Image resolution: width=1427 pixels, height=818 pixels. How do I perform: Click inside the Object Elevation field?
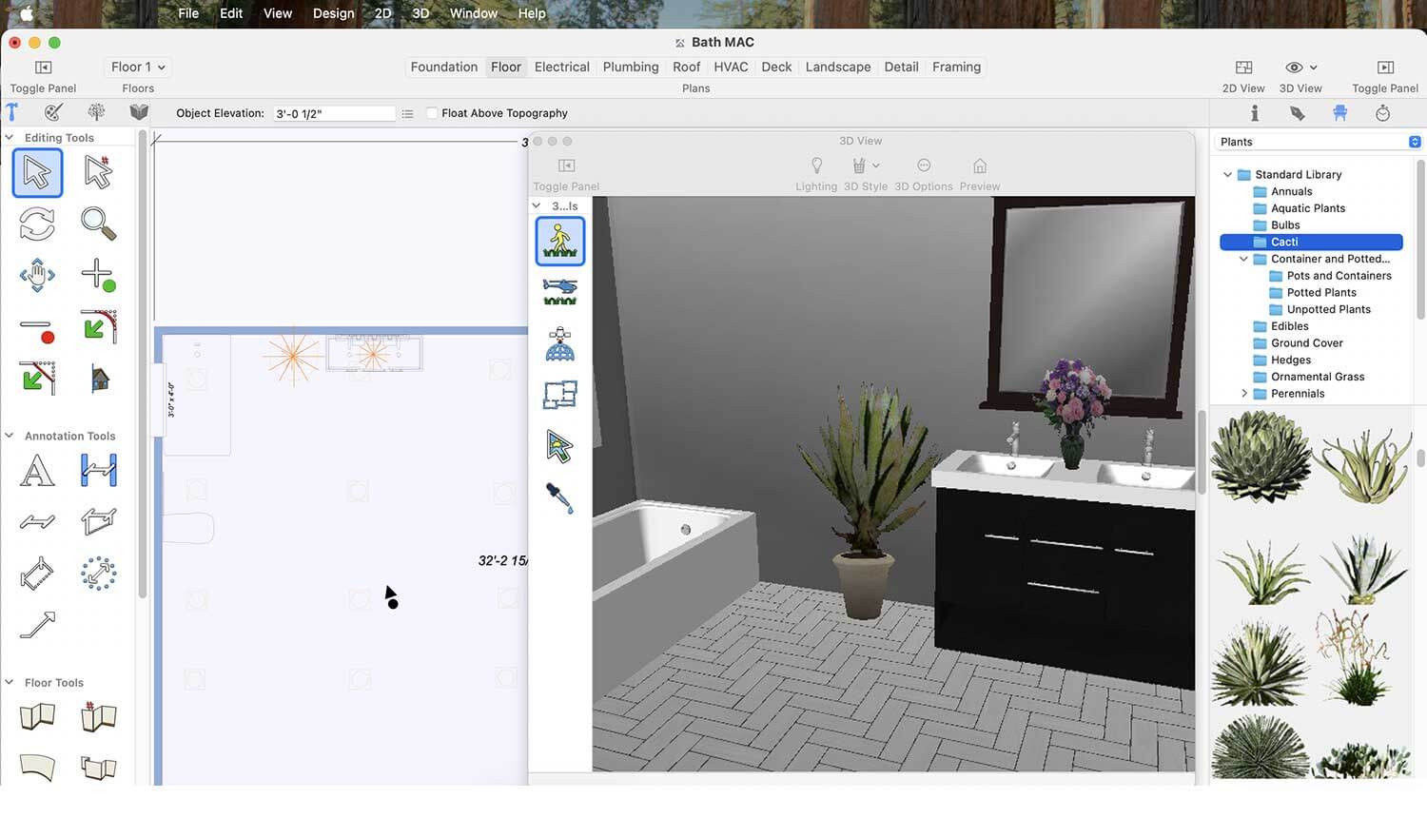(333, 113)
